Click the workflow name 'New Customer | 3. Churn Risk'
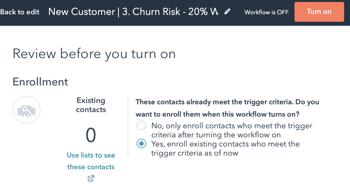 pos(133,12)
